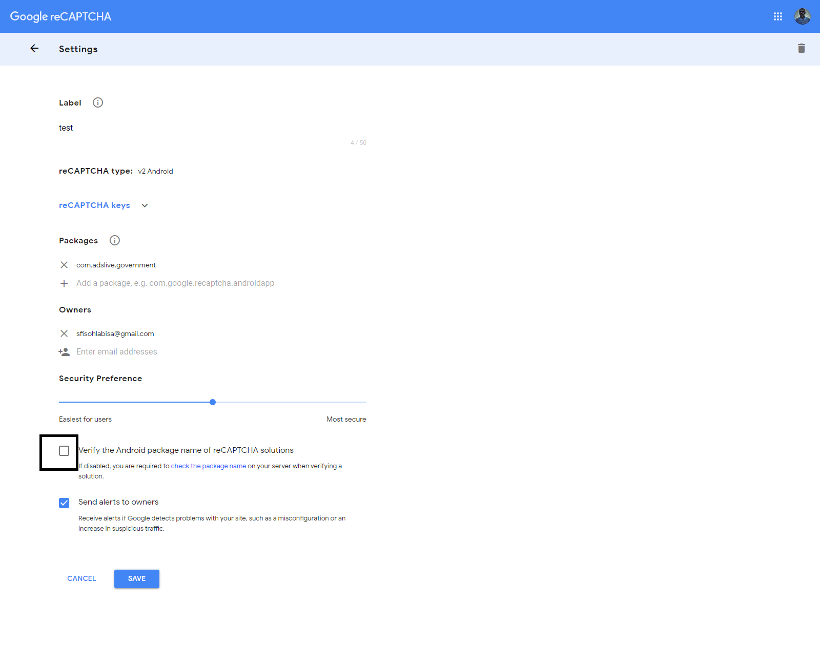This screenshot has width=820, height=668.
Task: Click the Send alerts to owners label
Action: (118, 502)
